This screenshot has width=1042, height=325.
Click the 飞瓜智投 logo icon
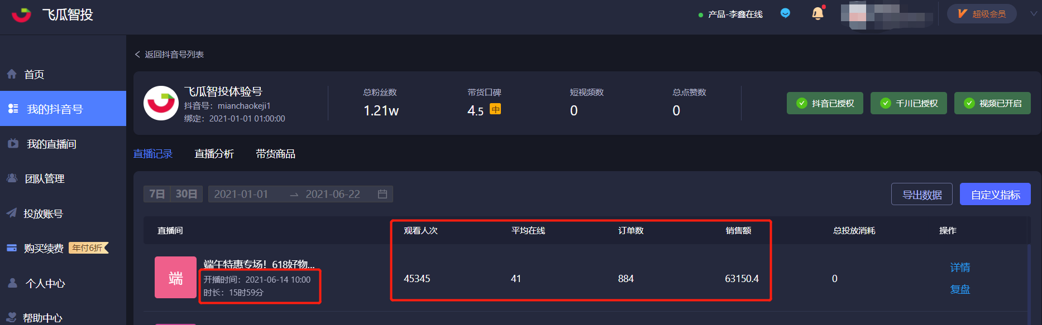tap(22, 14)
